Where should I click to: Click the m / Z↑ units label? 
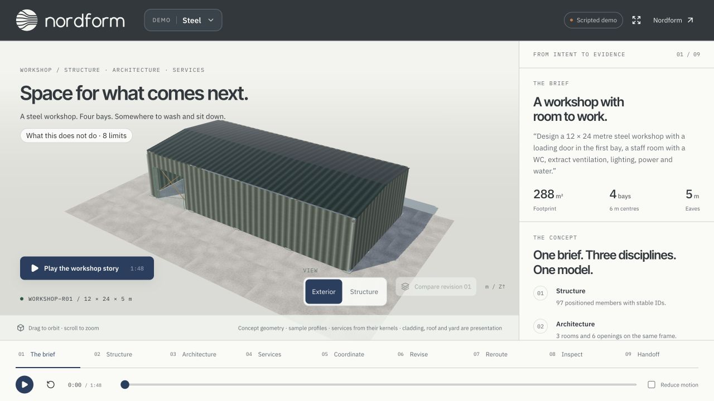[495, 287]
